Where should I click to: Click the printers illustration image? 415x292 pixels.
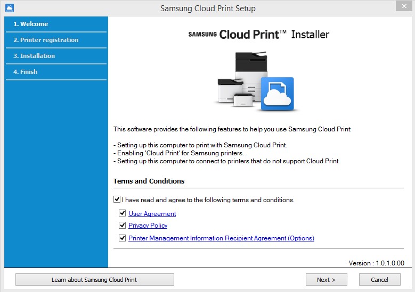[x=242, y=79]
